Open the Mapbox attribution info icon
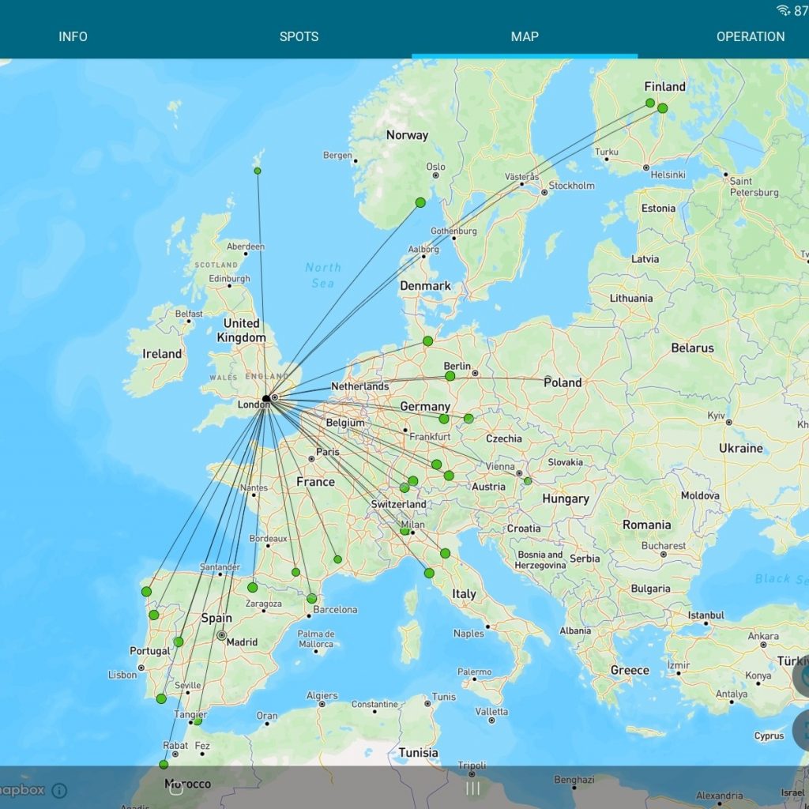Image resolution: width=809 pixels, height=809 pixels. point(59,790)
